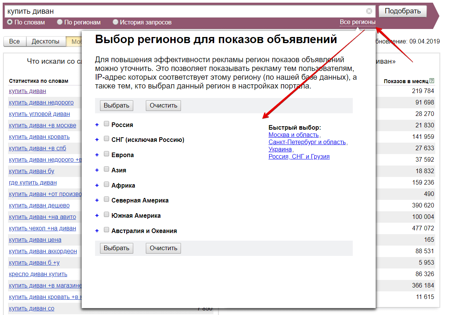This screenshot has width=465, height=315.
Task: Choose the Россия, СНГ и Грузия quick link
Action: 299,156
